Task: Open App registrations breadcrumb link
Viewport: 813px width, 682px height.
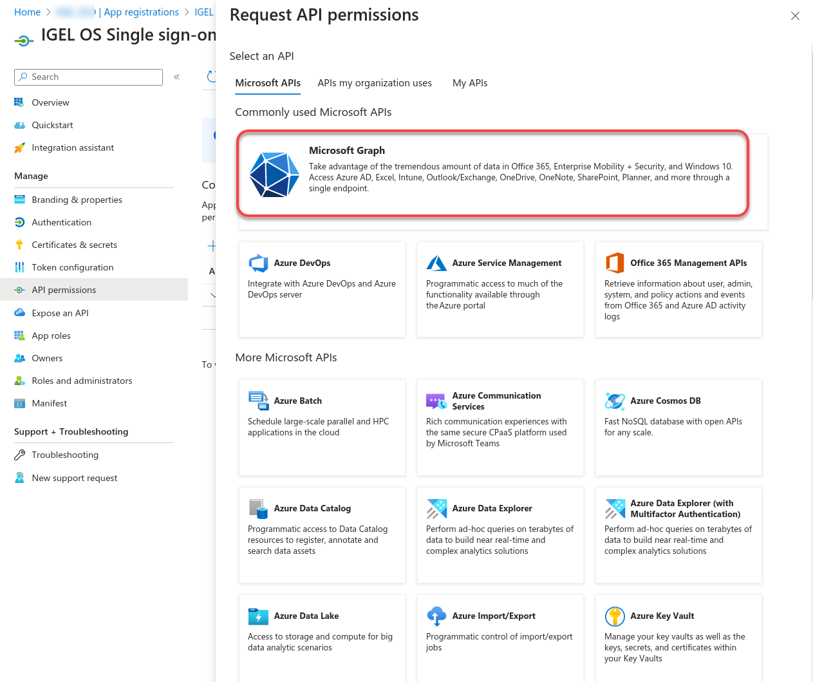Action: click(142, 12)
